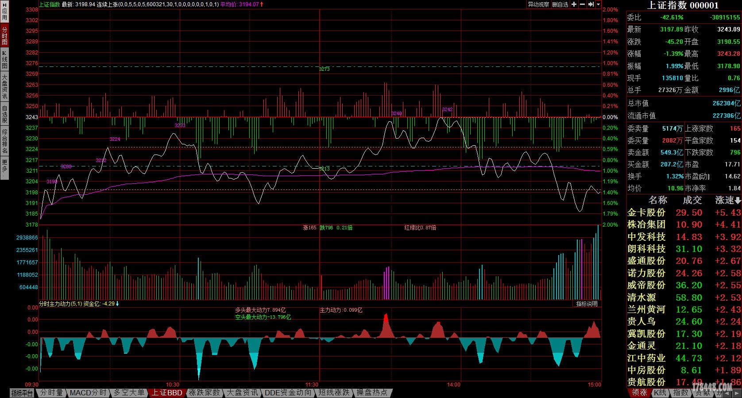742x398 pixels.
Task: Sort by the 涨速 column header
Action: (728, 200)
